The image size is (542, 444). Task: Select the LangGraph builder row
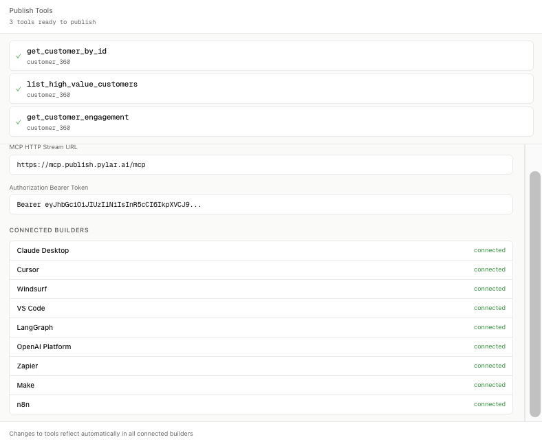261,328
